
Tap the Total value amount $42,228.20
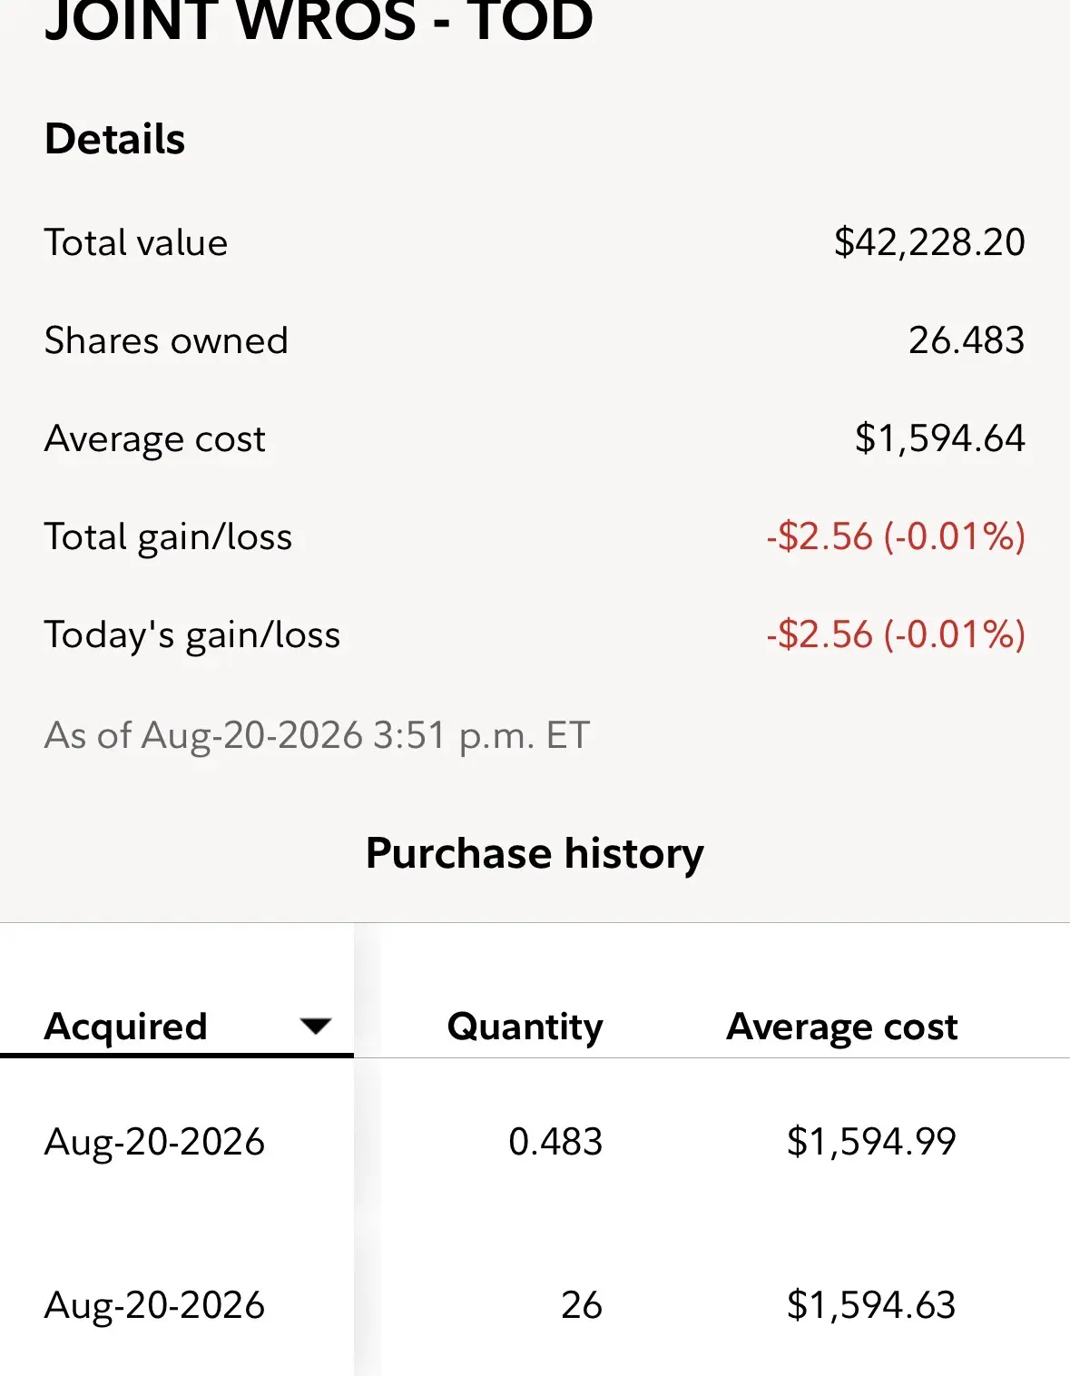click(929, 242)
